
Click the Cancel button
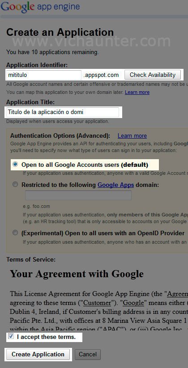(88, 354)
